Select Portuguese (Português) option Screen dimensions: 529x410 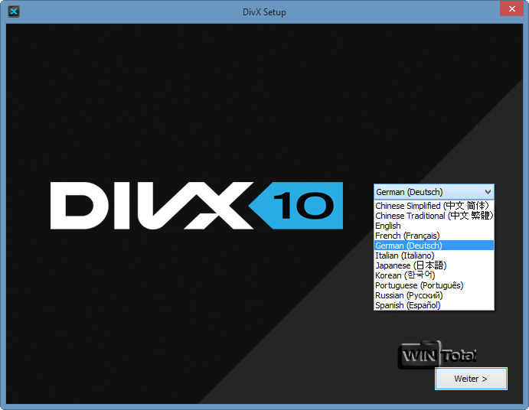[434, 285]
